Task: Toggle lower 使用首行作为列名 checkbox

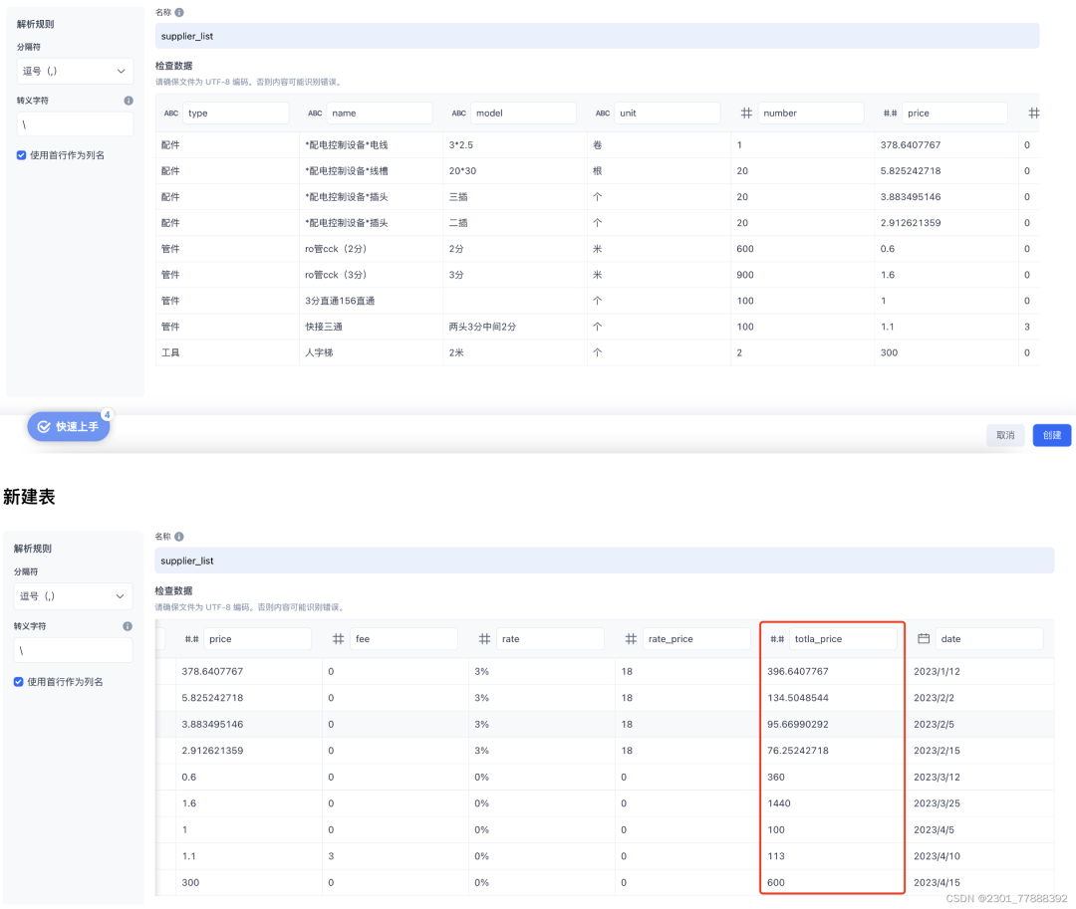Action: [19, 681]
